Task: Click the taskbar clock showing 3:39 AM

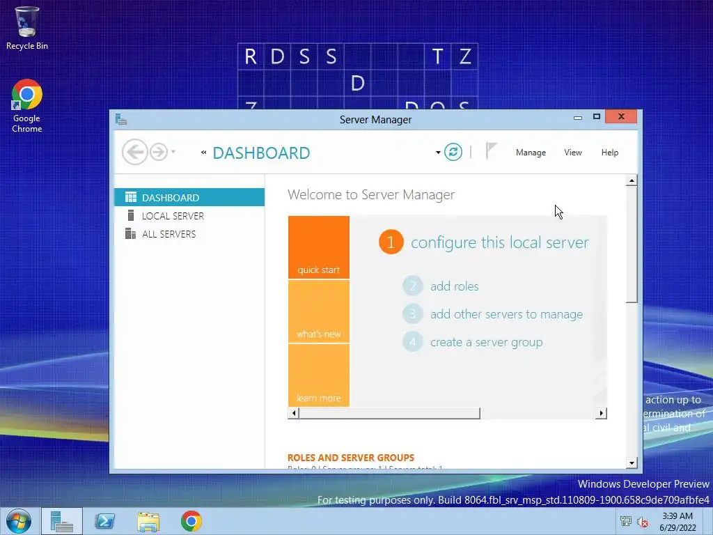Action: tap(677, 522)
